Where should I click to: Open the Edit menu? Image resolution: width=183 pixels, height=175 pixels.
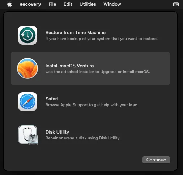coord(68,4)
